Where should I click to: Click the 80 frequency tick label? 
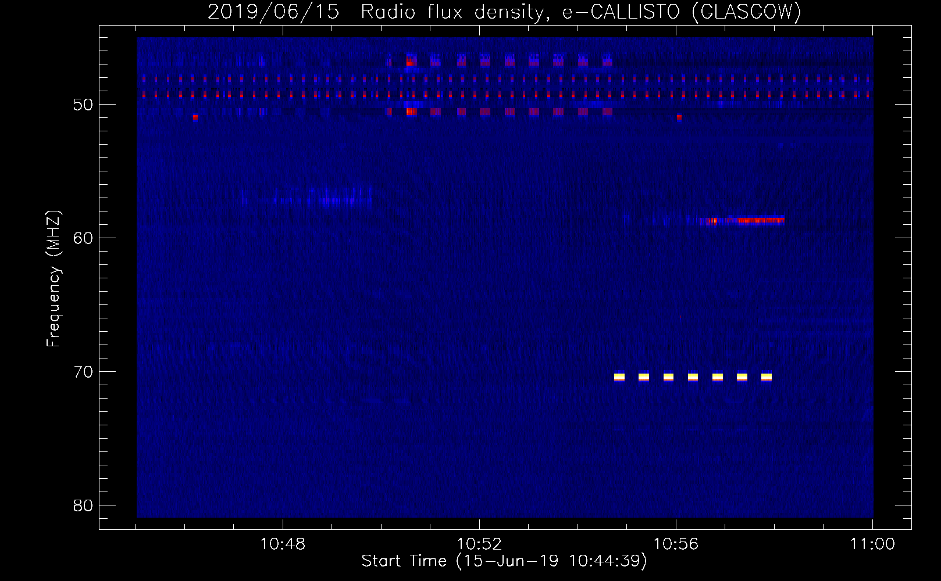[83, 505]
